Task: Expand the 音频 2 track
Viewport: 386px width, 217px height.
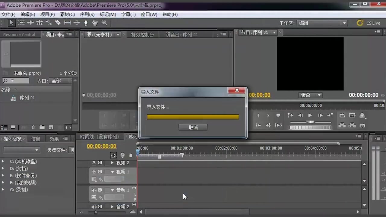Action: [112, 207]
